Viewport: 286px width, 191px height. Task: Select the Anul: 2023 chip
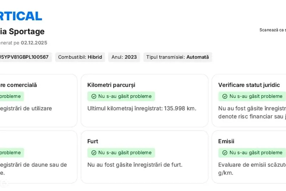click(x=124, y=57)
